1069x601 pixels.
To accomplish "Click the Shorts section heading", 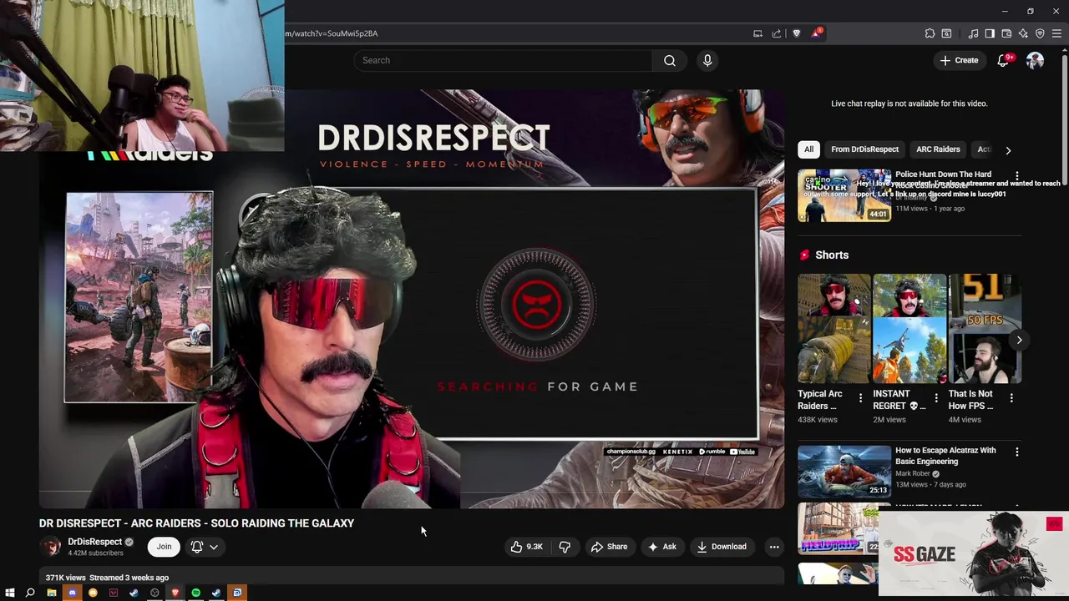I will tap(832, 255).
